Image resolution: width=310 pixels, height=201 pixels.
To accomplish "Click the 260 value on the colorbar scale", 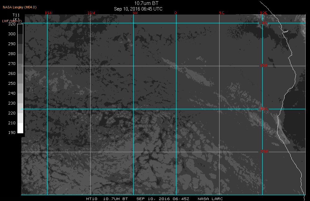I will [12, 73].
